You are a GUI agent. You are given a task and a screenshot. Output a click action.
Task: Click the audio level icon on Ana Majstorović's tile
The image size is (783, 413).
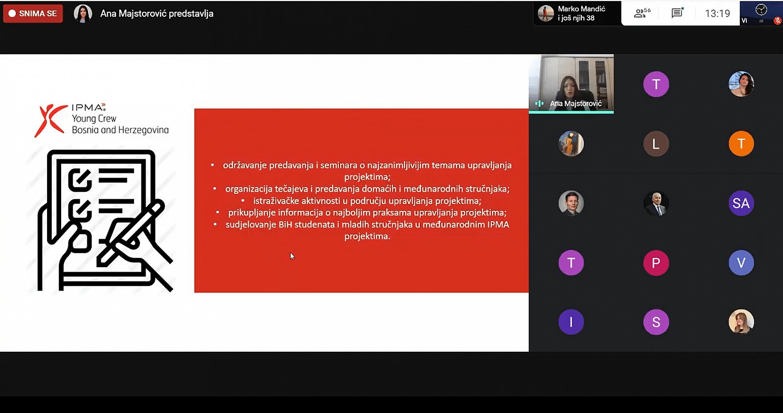point(539,104)
